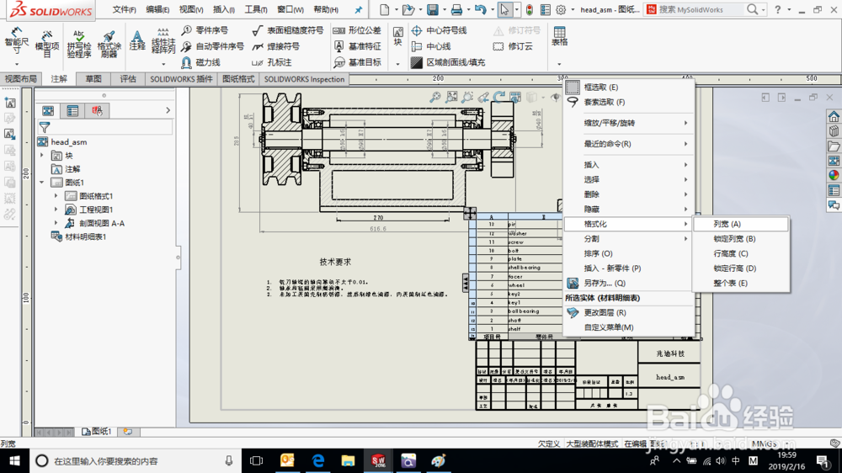Viewport: 842px width, 473px height.
Task: Click the rebuild traffic light icon
Action: (530, 9)
